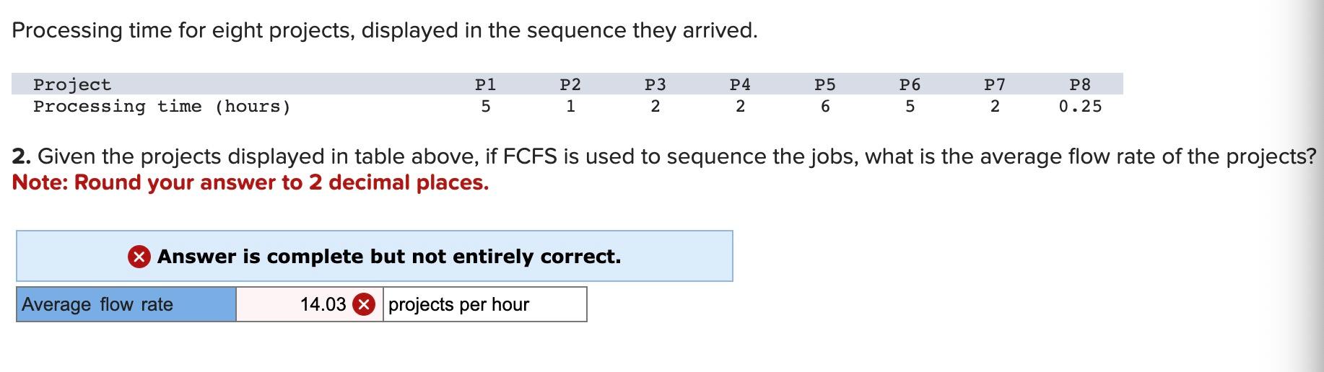Click the P6 column header
This screenshot has width=1324, height=372.
910,84
